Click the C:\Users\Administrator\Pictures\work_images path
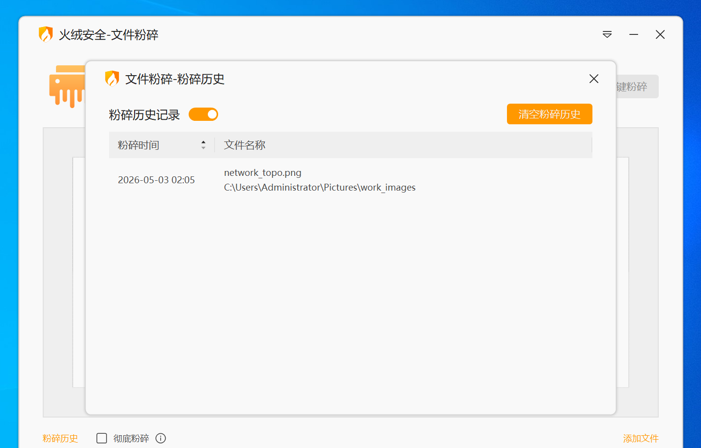 pos(320,187)
